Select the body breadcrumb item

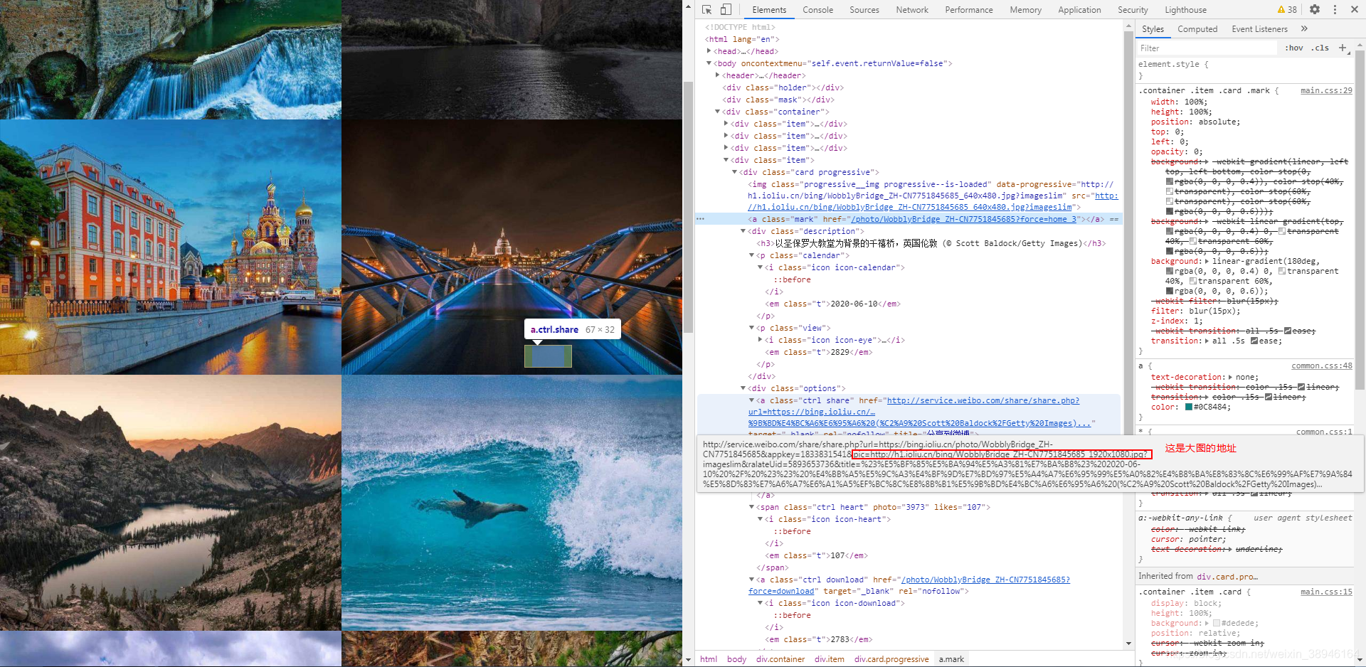pyautogui.click(x=736, y=659)
